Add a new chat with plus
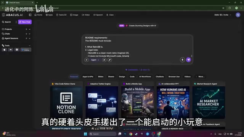 (x=26, y=34)
